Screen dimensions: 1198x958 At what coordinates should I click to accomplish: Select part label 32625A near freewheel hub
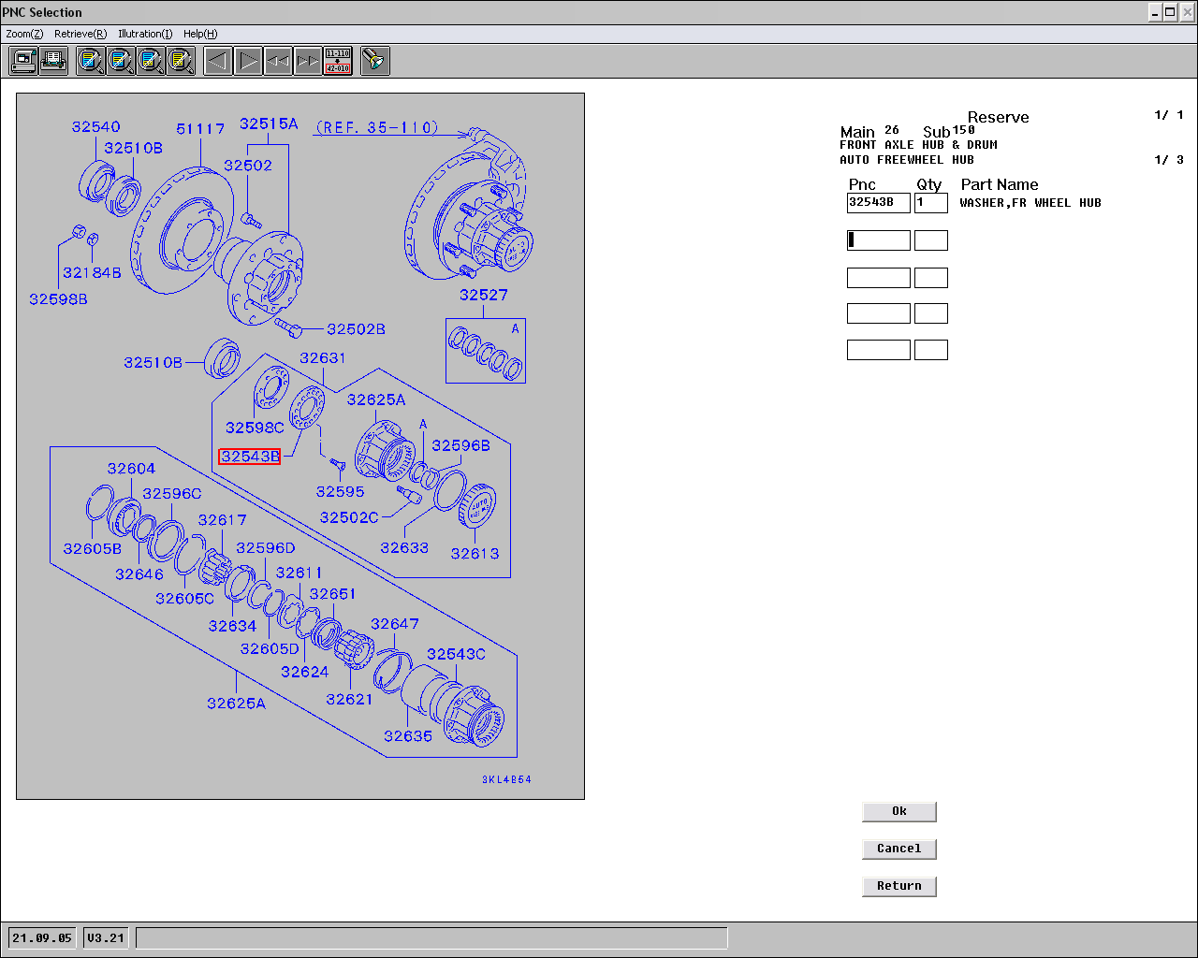pos(376,399)
